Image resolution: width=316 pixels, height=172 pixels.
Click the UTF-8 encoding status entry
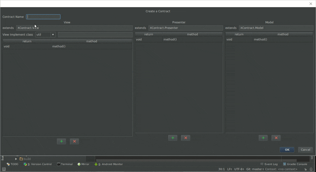click(x=239, y=169)
